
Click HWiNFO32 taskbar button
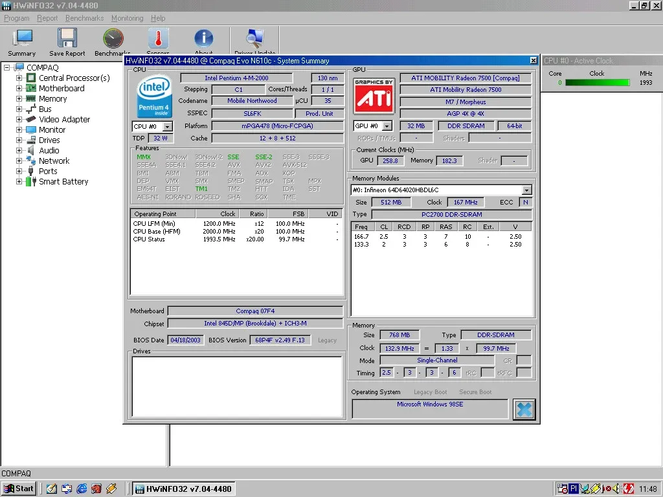183,489
